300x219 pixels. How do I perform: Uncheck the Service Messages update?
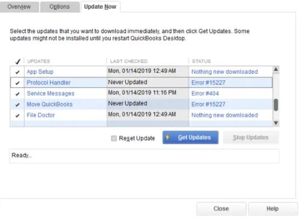tap(17, 94)
